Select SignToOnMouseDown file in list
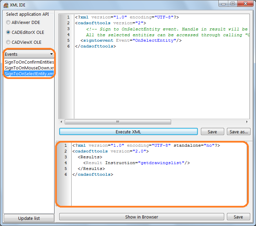The image size is (256, 226). click(29, 68)
